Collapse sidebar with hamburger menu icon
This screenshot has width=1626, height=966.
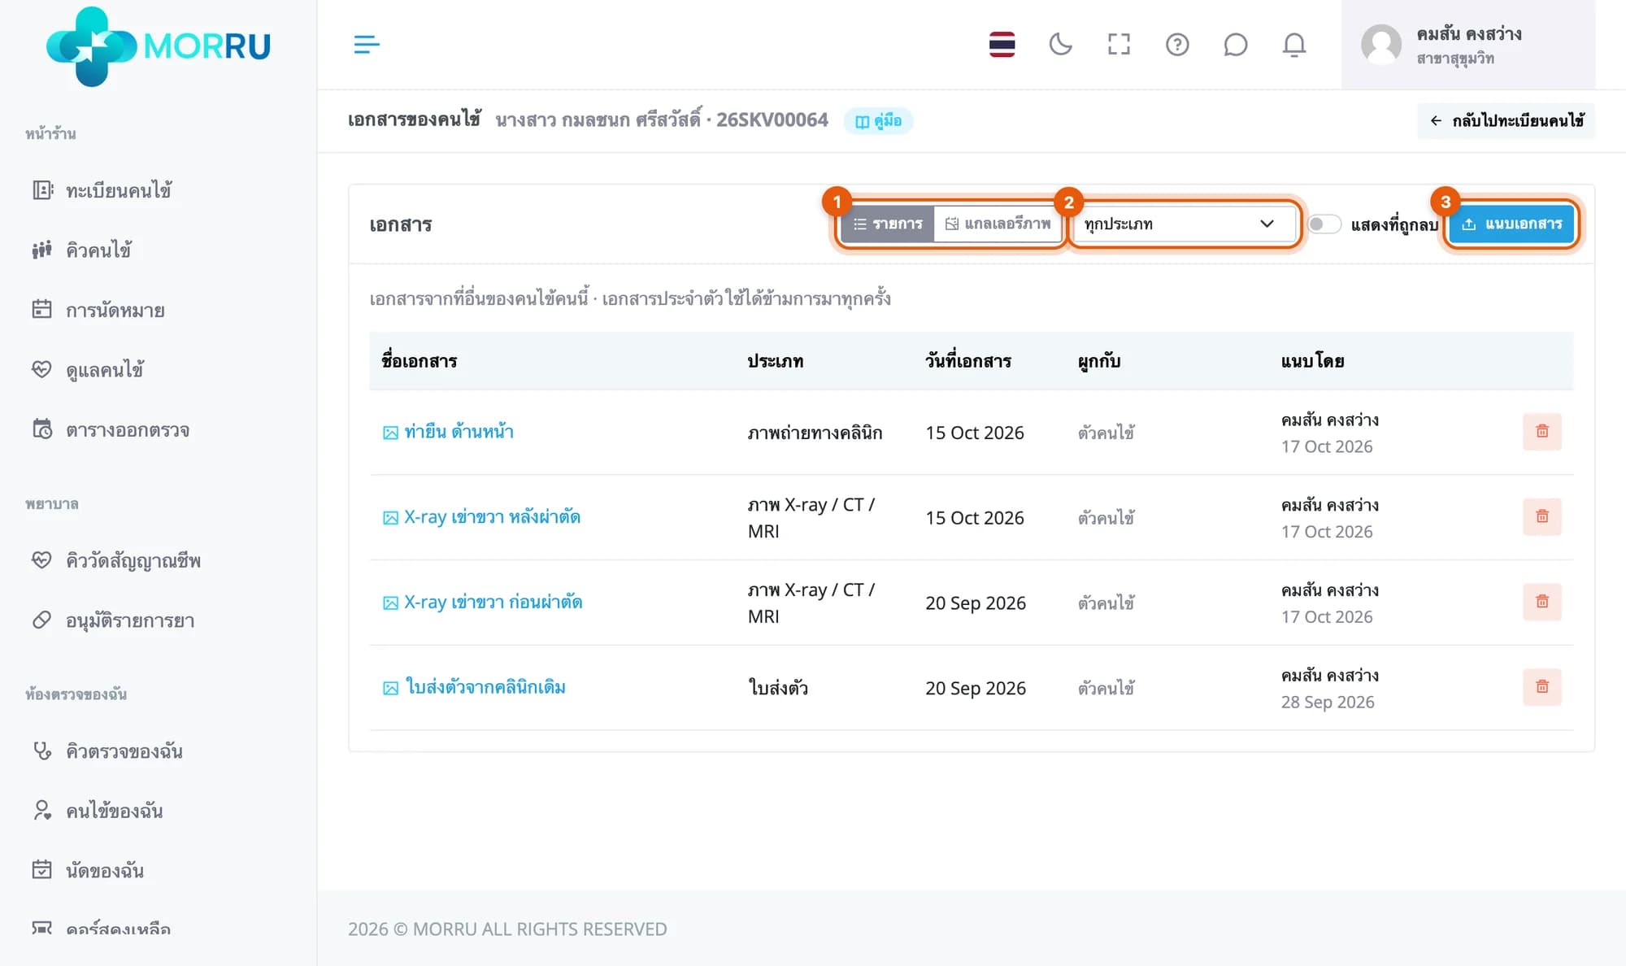[367, 44]
